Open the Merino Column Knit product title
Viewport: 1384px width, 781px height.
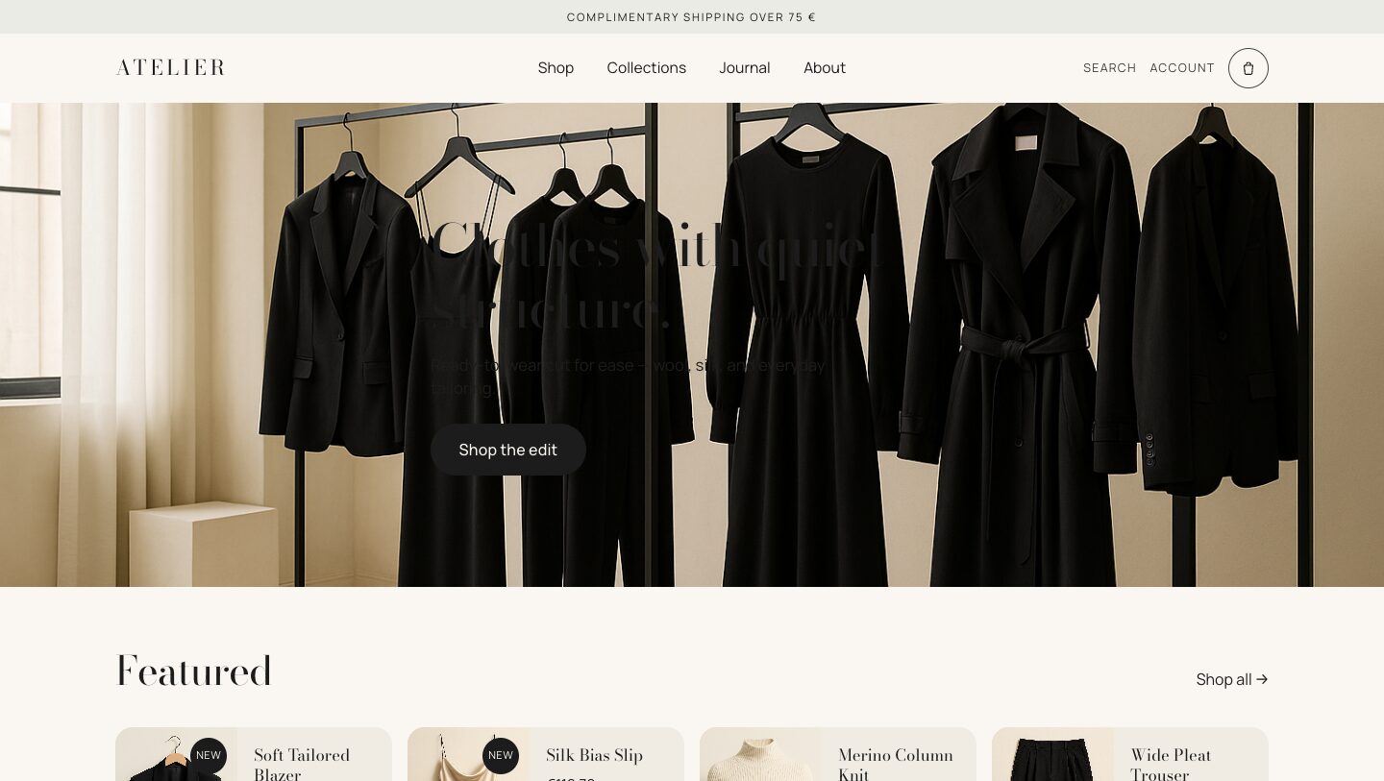[x=896, y=765]
